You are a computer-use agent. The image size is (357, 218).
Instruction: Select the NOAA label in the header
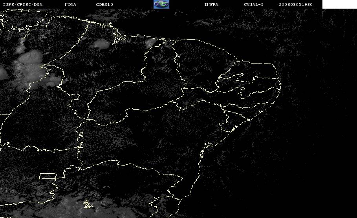pyautogui.click(x=70, y=5)
